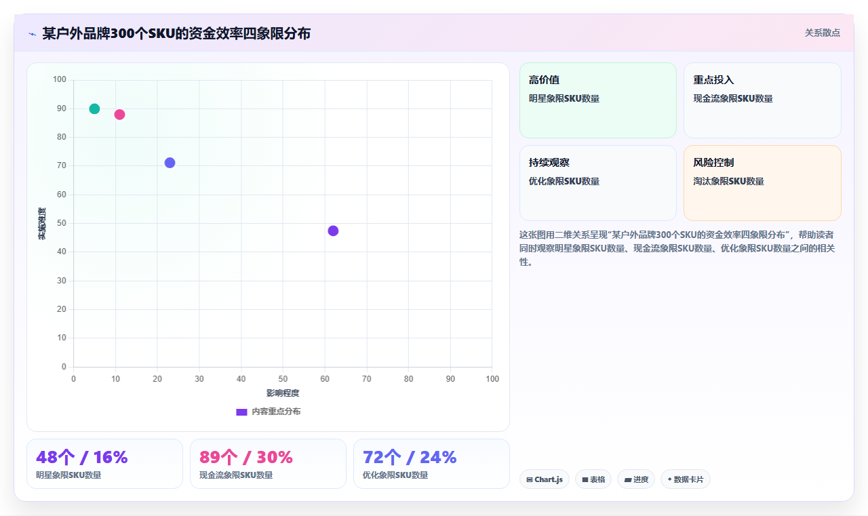Screen dimensions: 868x516
Task: Click the lightning icon beside the title
Action: click(x=32, y=33)
